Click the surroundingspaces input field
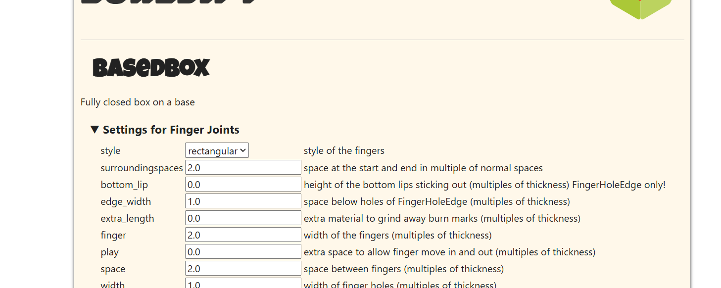721x288 pixels. tap(243, 167)
